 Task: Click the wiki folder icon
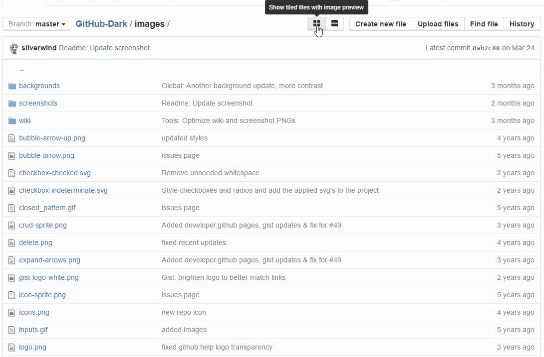[x=11, y=120]
